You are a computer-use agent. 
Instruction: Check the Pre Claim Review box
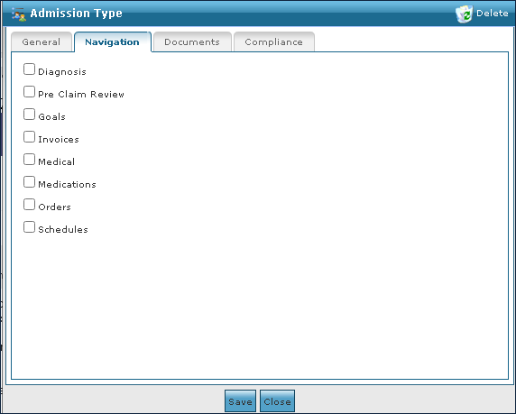(x=29, y=92)
